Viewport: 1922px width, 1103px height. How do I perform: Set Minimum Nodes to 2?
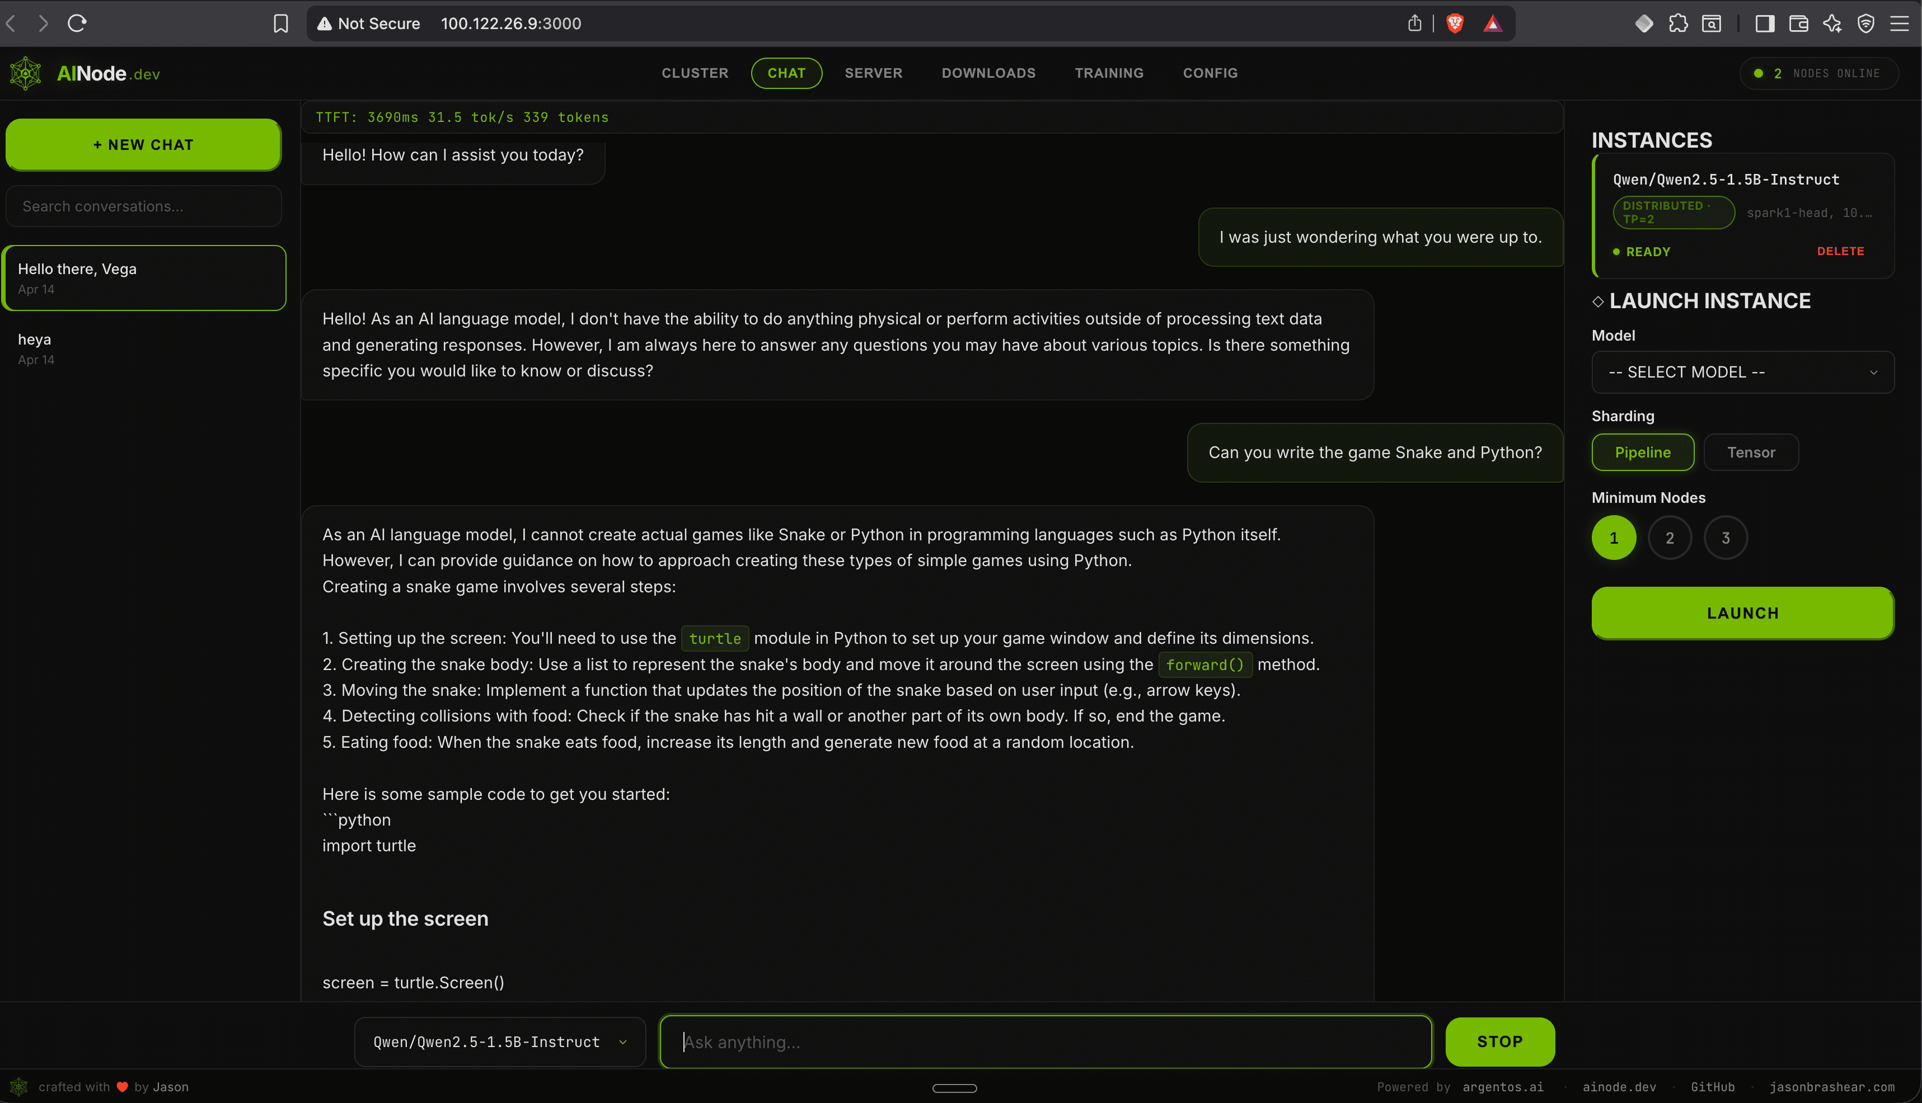point(1670,538)
